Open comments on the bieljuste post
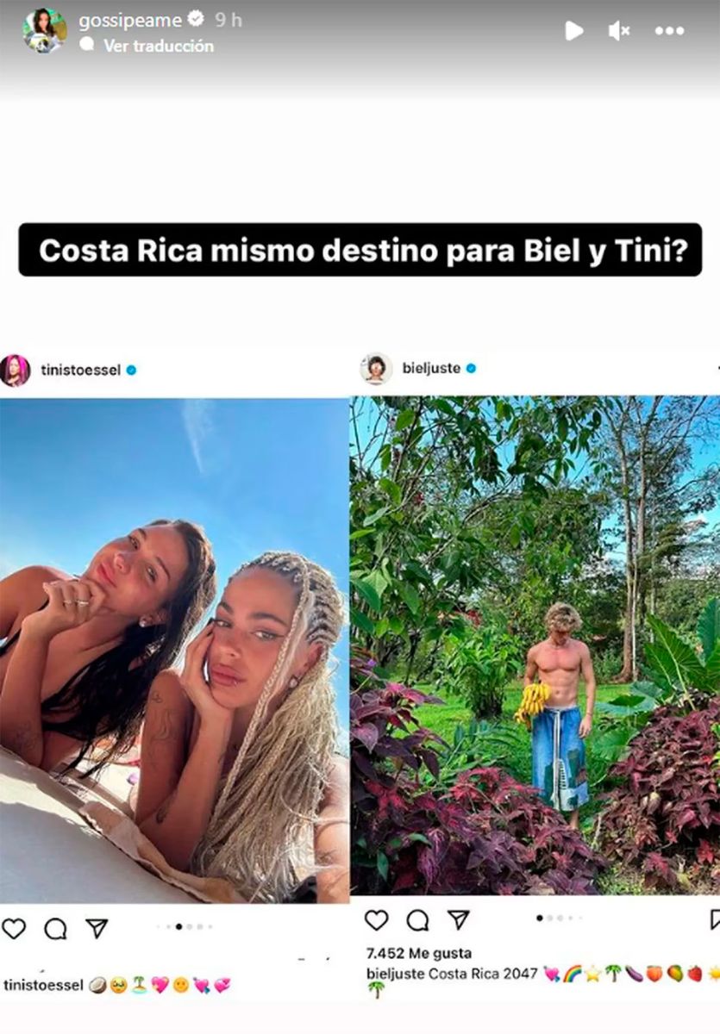The width and height of the screenshot is (720, 1034). pyautogui.click(x=418, y=920)
